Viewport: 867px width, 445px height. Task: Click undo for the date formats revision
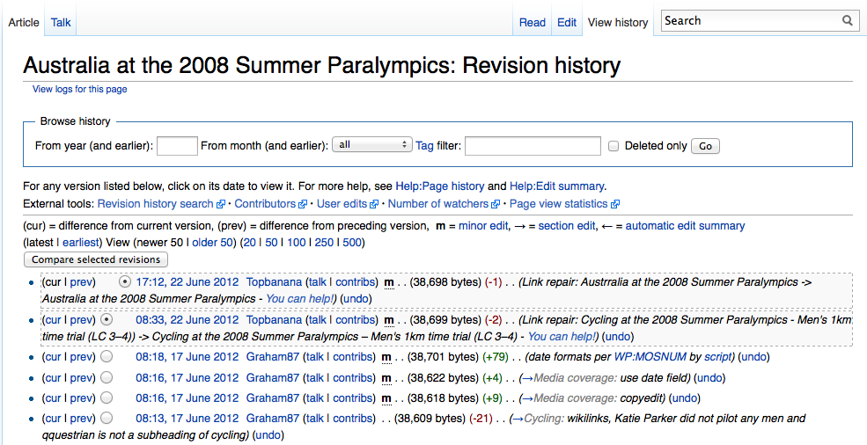click(x=753, y=356)
